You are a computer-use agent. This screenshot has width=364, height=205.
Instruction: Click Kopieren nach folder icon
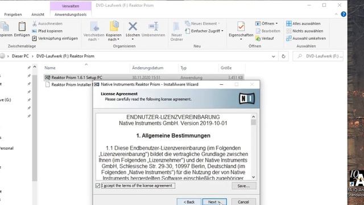click(x=114, y=26)
